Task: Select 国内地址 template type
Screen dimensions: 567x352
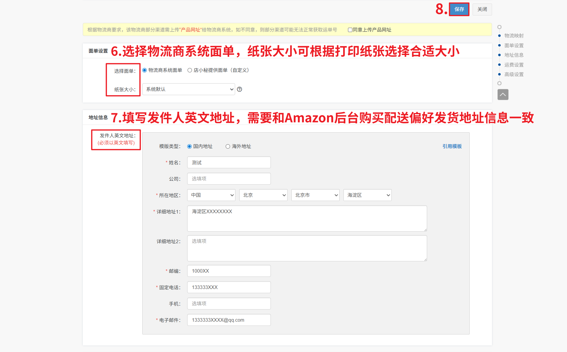Action: point(189,146)
